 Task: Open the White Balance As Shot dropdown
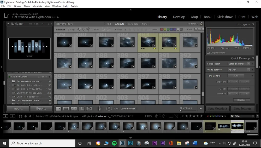239,70
